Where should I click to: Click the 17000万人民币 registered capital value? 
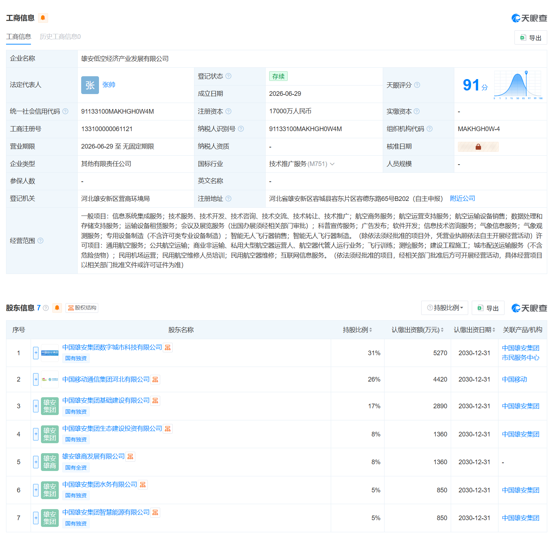pyautogui.click(x=290, y=111)
